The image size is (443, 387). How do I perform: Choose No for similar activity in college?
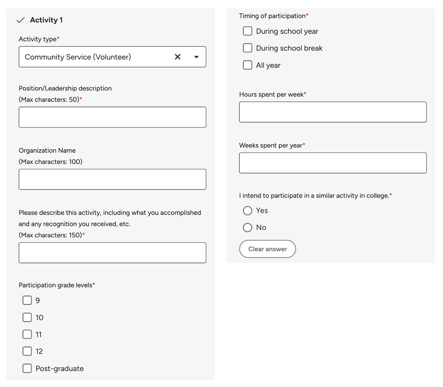(247, 227)
